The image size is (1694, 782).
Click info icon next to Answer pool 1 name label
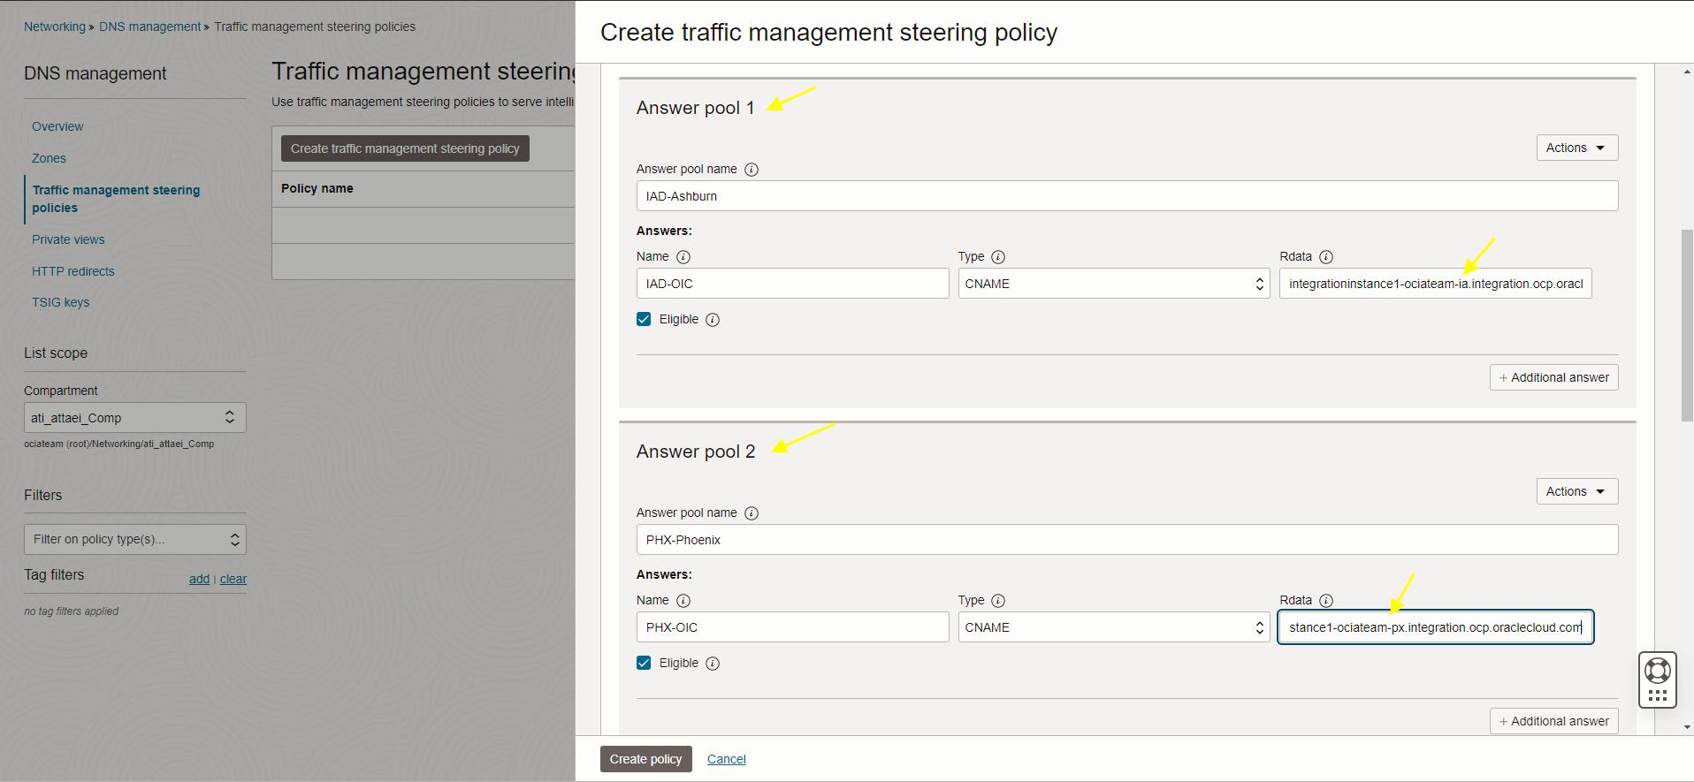click(x=752, y=170)
